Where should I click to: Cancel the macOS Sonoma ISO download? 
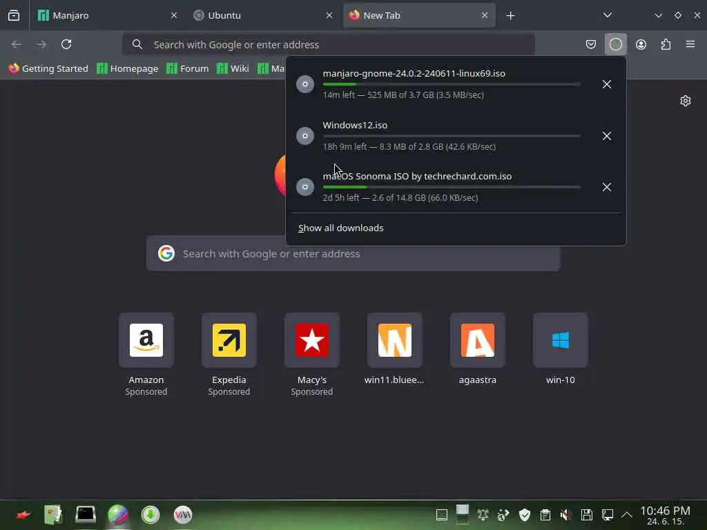coord(607,187)
